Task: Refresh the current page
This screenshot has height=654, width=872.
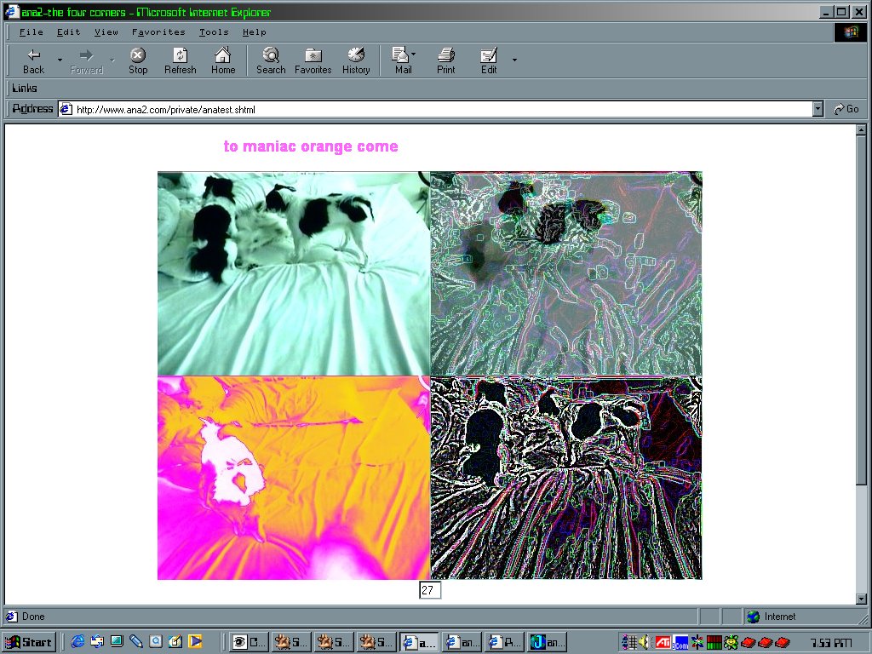Action: 180,60
